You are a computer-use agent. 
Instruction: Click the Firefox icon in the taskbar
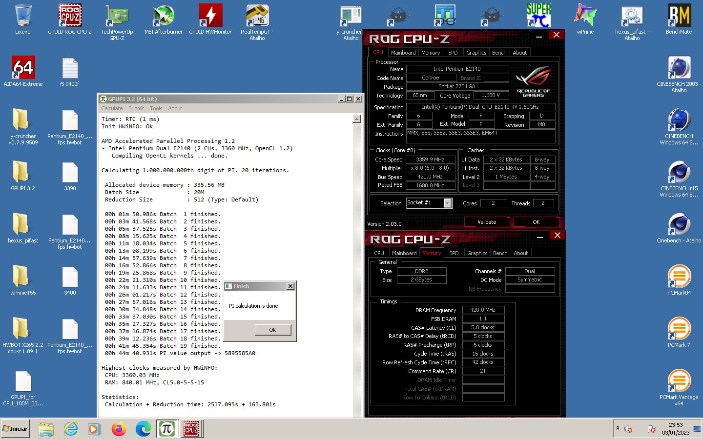click(x=119, y=429)
